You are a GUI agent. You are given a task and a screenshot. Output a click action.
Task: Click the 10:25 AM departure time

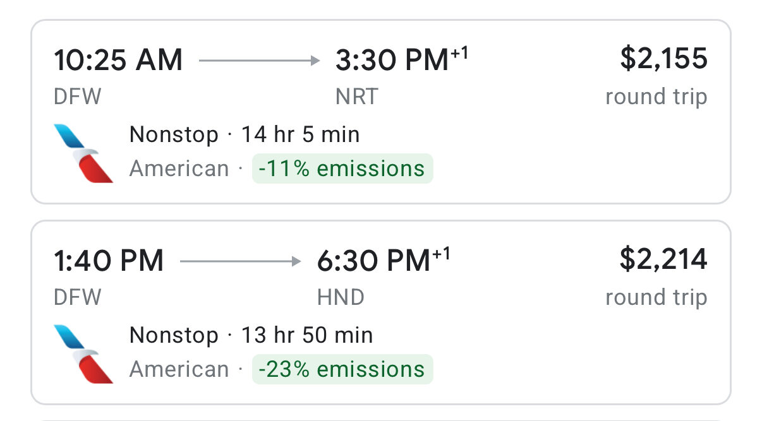118,61
